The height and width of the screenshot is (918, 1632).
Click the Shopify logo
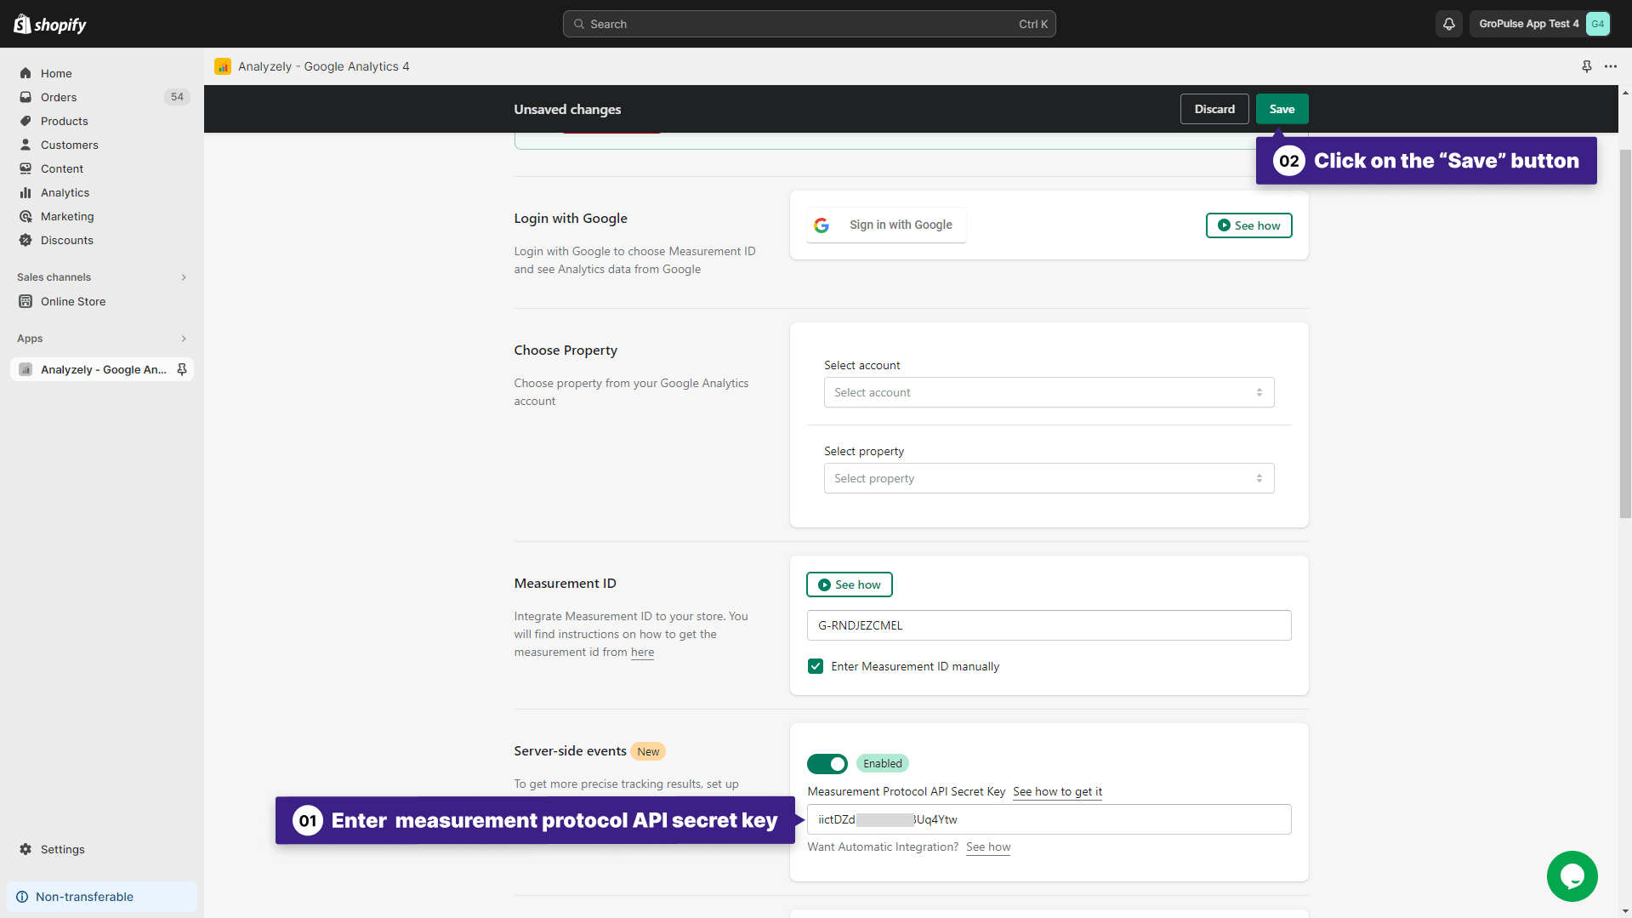(50, 24)
